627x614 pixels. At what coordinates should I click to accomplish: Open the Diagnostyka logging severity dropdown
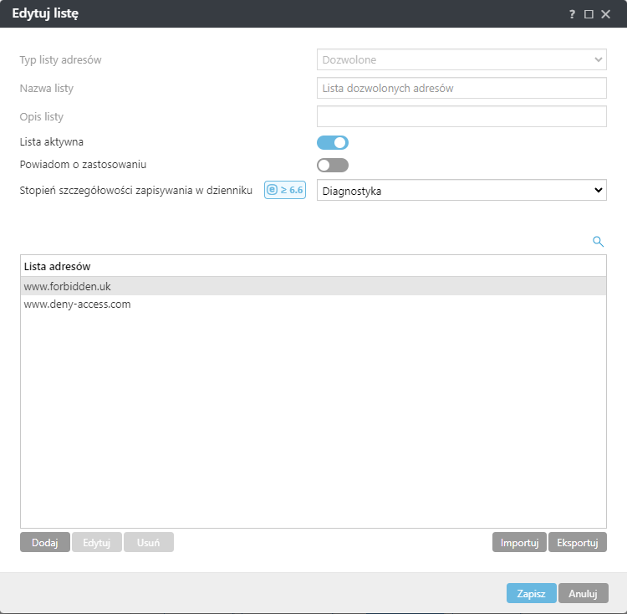click(x=461, y=191)
